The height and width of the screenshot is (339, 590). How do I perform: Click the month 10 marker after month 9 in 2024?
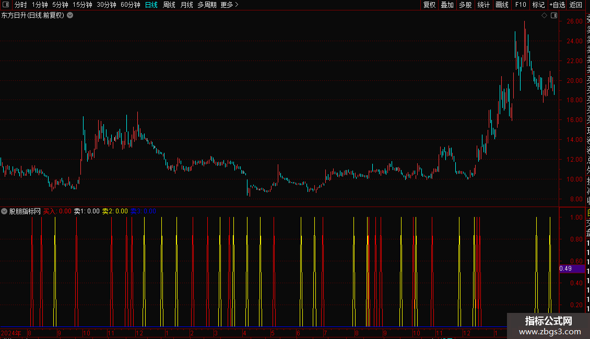pyautogui.click(x=87, y=333)
